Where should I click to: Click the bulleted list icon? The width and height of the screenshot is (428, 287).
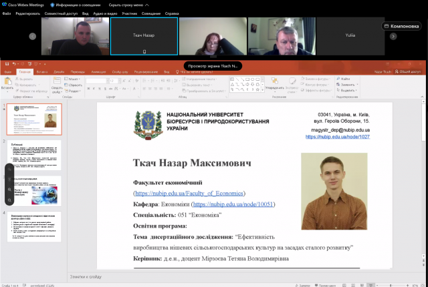click(145, 81)
